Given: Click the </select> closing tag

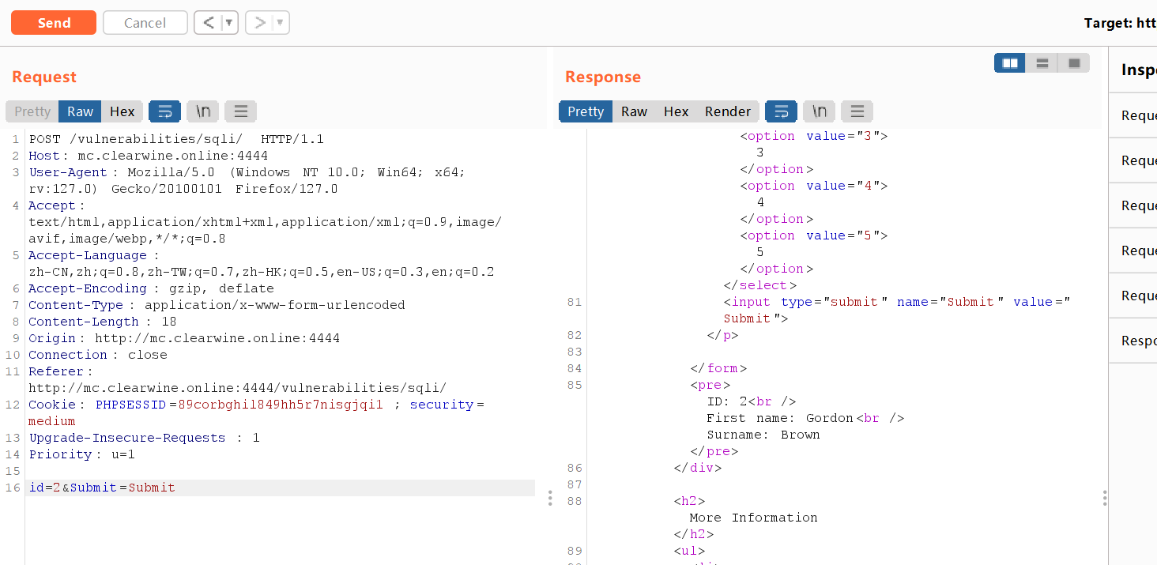Looking at the screenshot, I should pos(759,285).
